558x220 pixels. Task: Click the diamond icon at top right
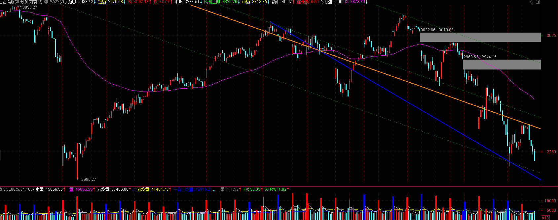pos(532,2)
